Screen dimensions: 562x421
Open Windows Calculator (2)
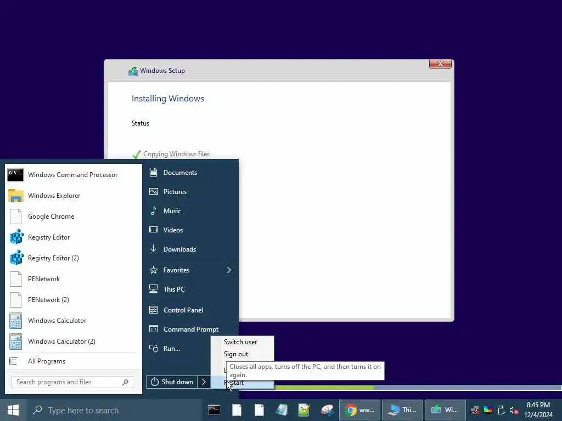coord(74,341)
